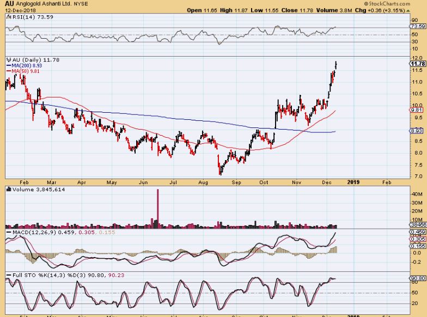Viewport: 427px width, 317px height.
Task: Click the latest December candlestick near 11.78
Action: 337,65
